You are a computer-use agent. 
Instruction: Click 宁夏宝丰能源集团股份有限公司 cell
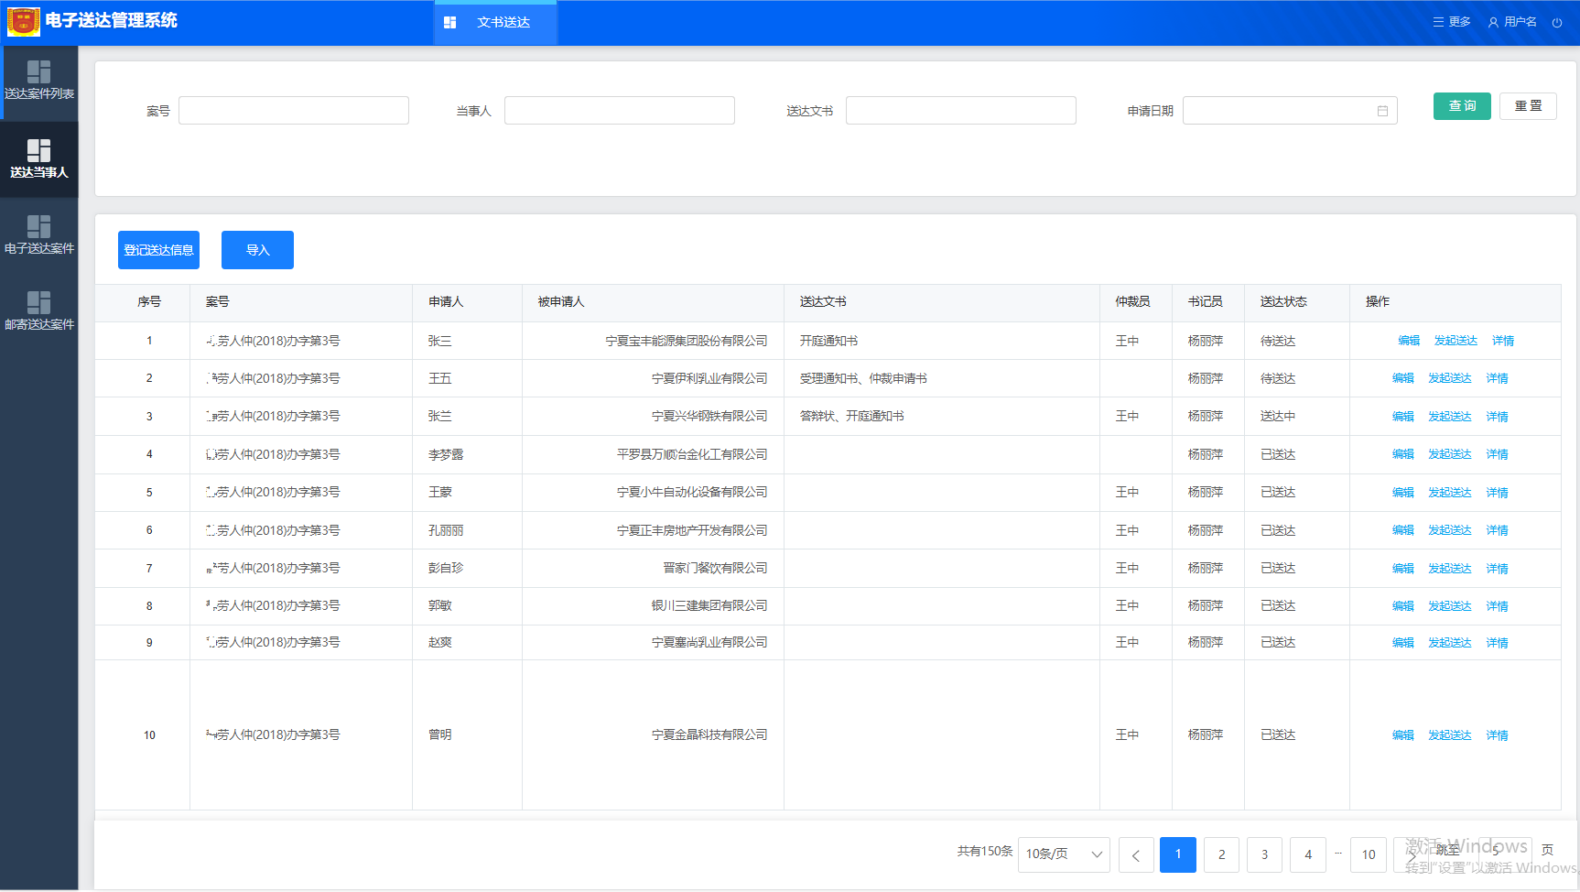click(x=687, y=341)
